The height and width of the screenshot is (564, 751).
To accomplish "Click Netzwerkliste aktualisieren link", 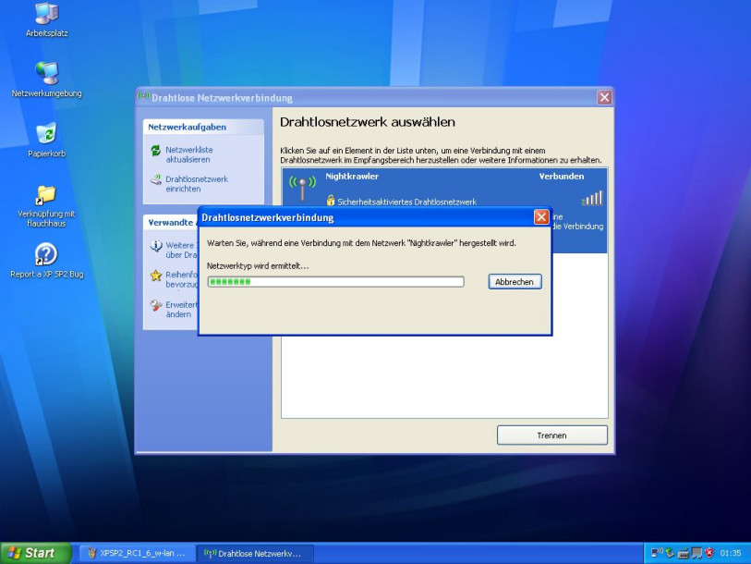I will coord(189,154).
